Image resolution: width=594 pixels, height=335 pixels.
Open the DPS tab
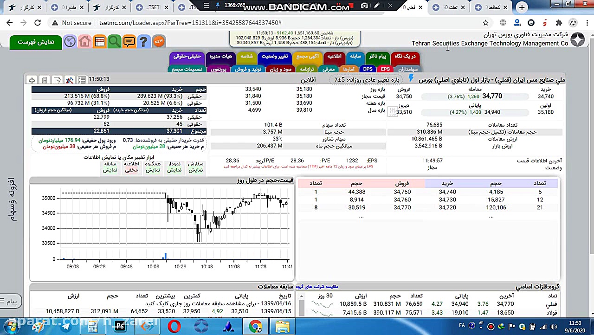pos(368,69)
